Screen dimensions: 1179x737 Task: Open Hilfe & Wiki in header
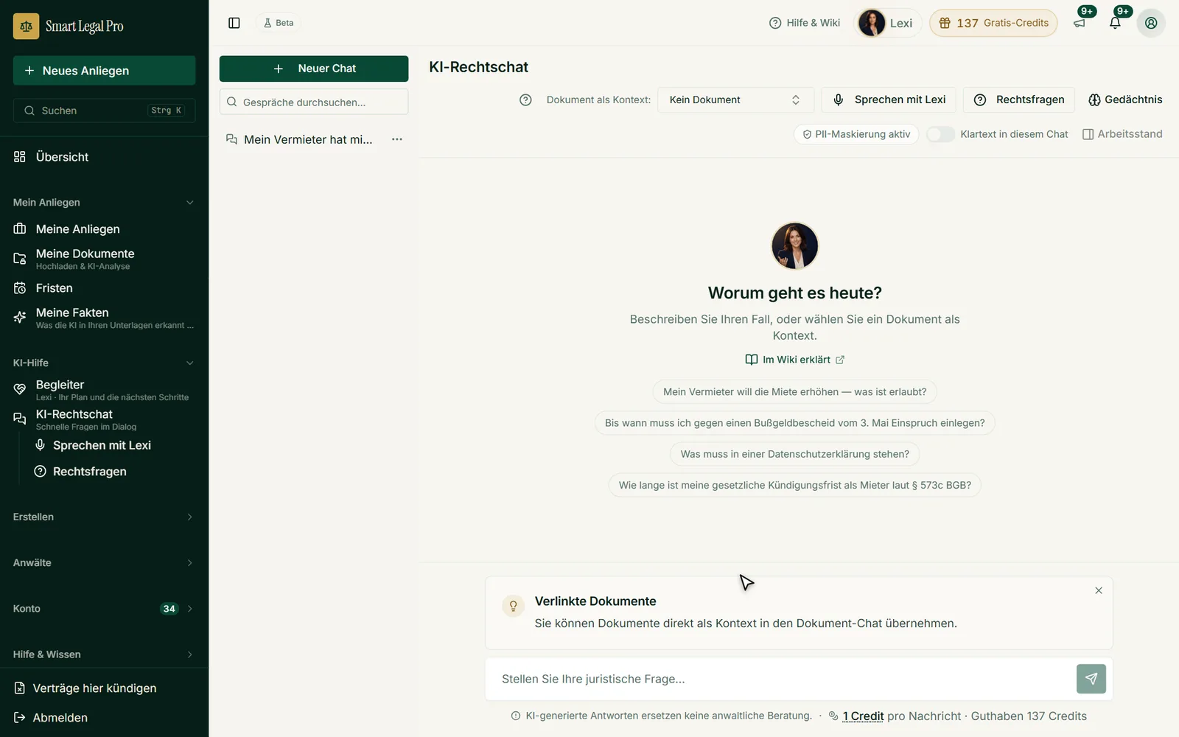pyautogui.click(x=805, y=23)
